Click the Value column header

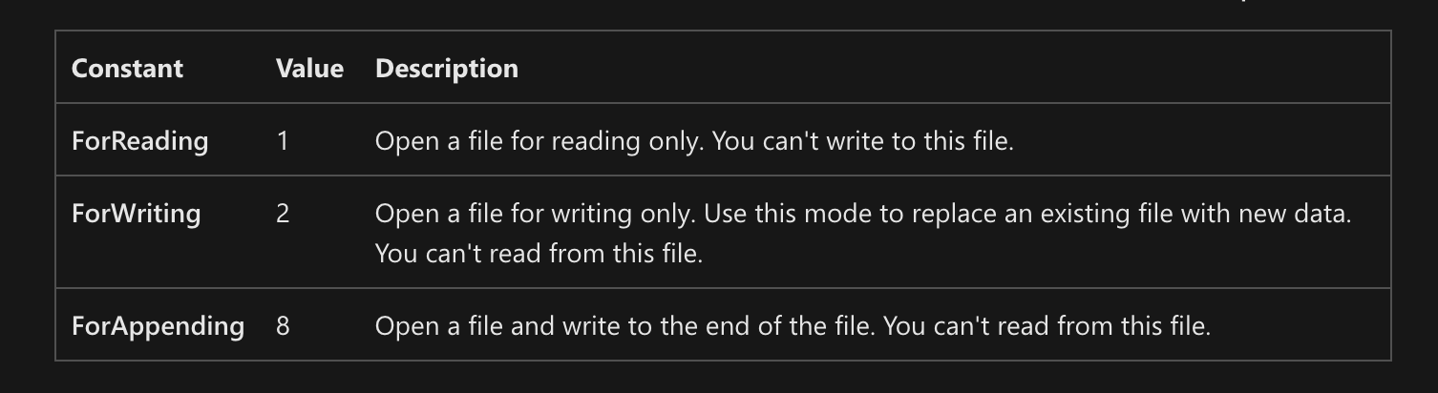(309, 69)
